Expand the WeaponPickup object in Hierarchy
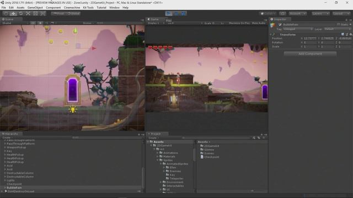 tap(5, 147)
